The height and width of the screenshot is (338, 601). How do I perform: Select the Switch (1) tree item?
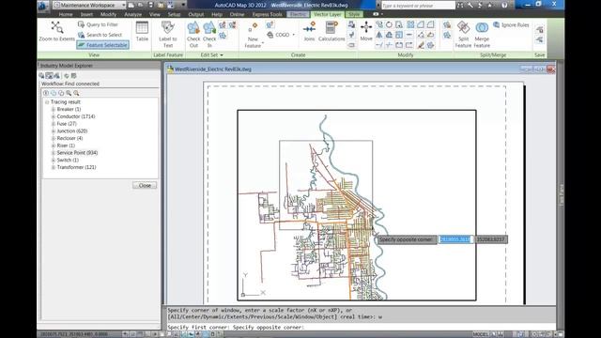click(x=68, y=161)
